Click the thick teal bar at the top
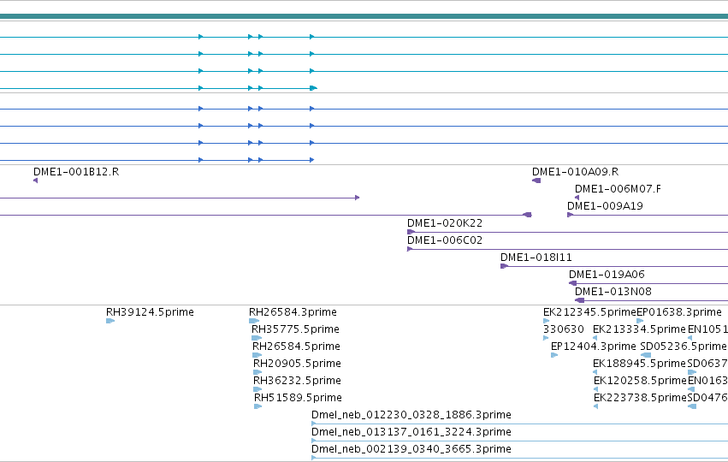 click(x=364, y=16)
